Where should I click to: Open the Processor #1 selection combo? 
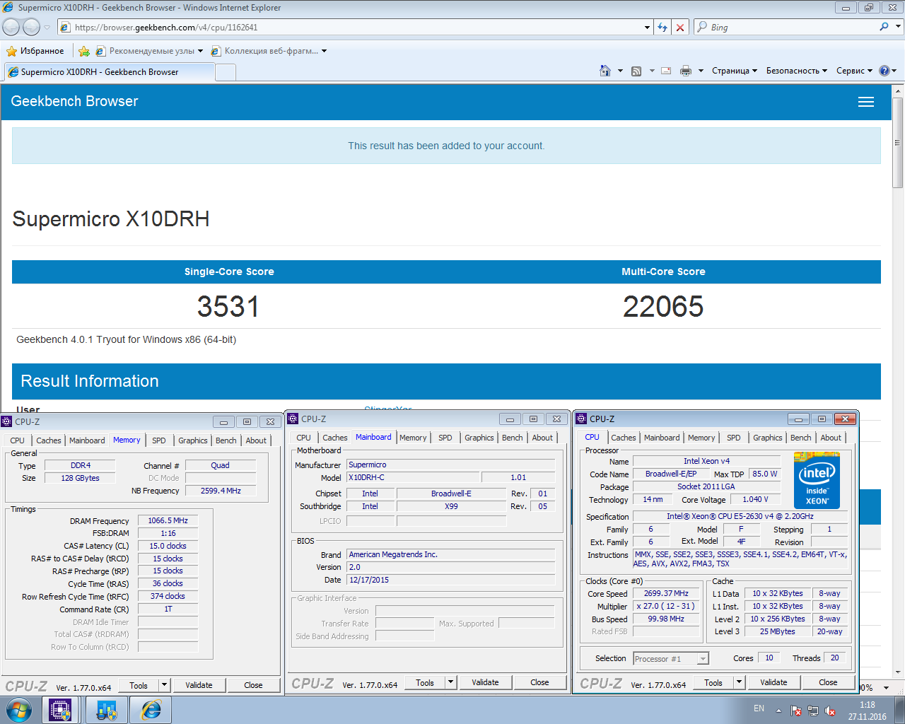[670, 658]
